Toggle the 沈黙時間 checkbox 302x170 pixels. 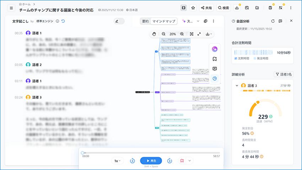coord(236,58)
